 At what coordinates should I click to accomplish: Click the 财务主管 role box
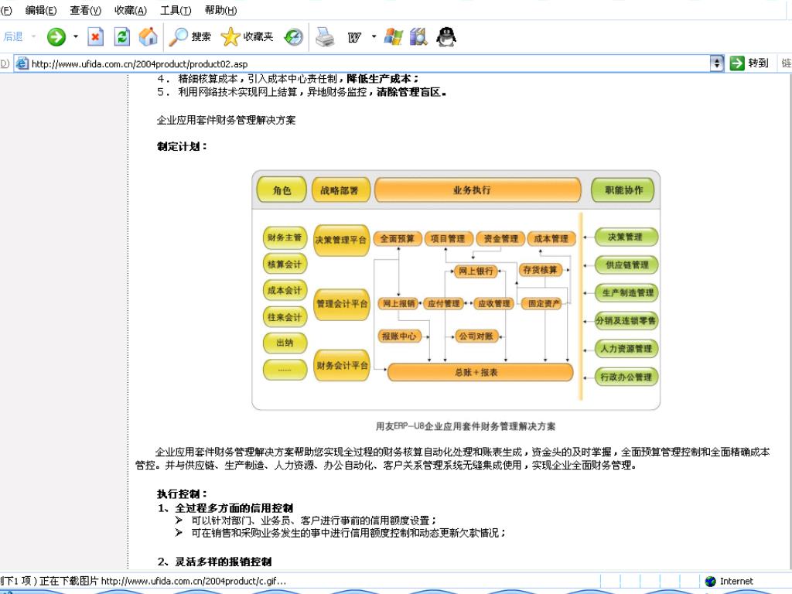285,237
